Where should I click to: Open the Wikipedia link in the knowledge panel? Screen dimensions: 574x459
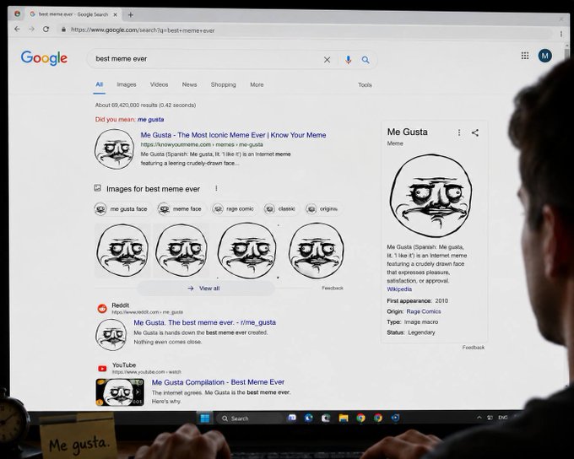[x=399, y=289]
